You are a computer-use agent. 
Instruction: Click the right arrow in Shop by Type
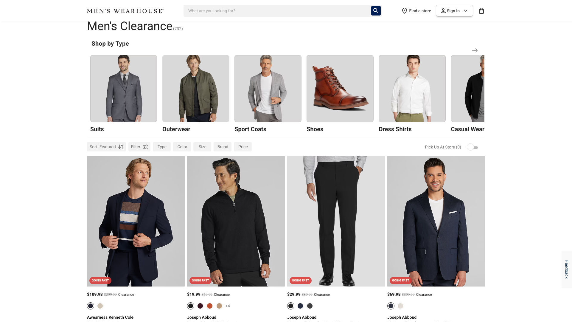coord(475,50)
